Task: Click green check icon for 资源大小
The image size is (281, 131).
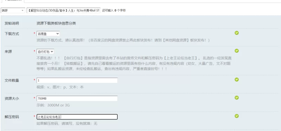Action: 237,98
